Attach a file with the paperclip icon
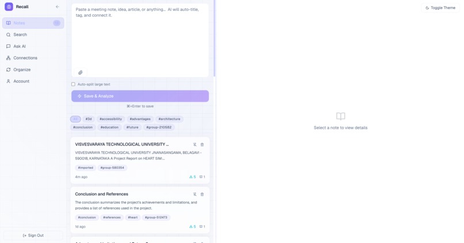Viewport: 464px width, 243px height. [80, 72]
